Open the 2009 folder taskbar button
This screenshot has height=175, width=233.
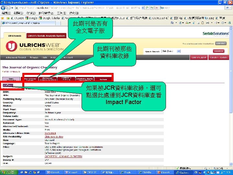(91, 172)
